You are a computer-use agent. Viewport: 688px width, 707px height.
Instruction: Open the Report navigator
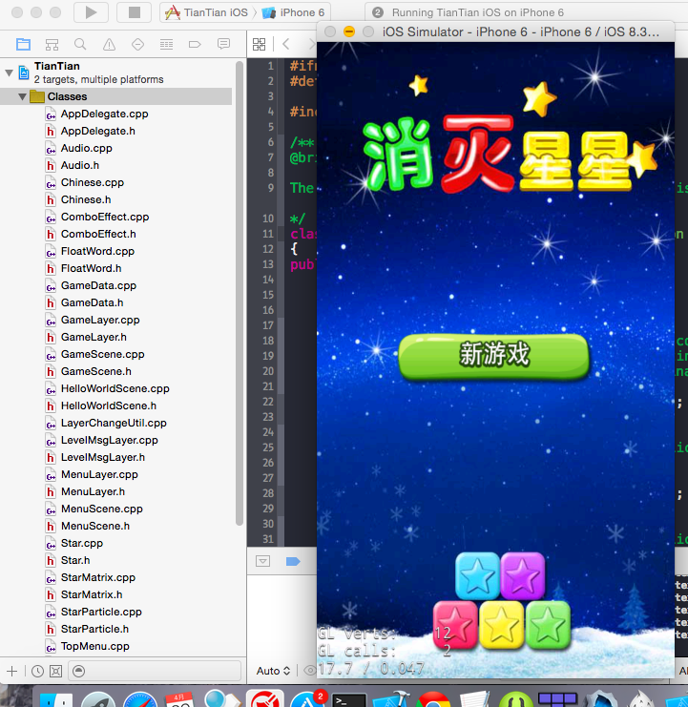[223, 44]
